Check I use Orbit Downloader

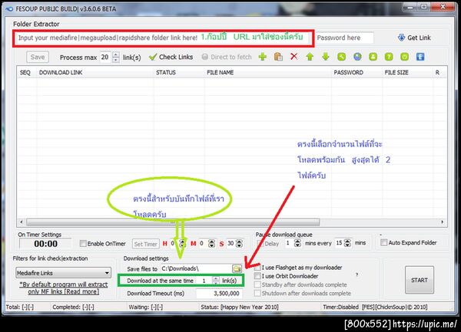pos(257,276)
